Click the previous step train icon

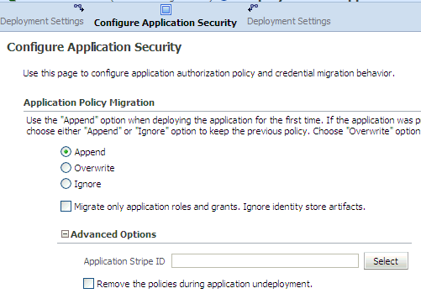[79, 8]
